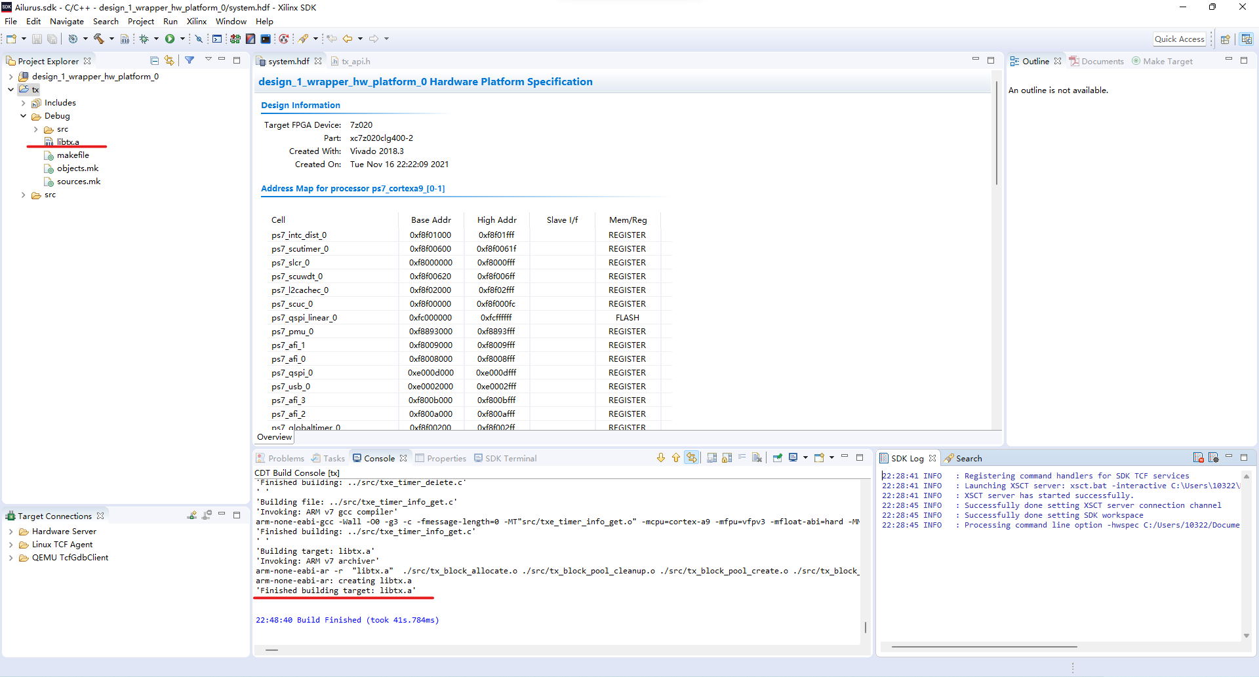1259x677 pixels.
Task: Switch to the Problems tab
Action: pos(286,458)
